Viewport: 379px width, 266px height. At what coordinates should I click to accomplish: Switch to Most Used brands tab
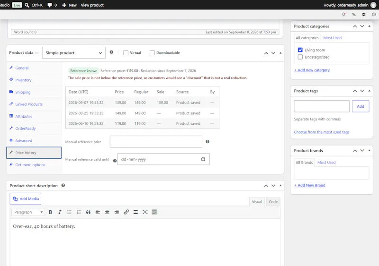click(x=326, y=163)
